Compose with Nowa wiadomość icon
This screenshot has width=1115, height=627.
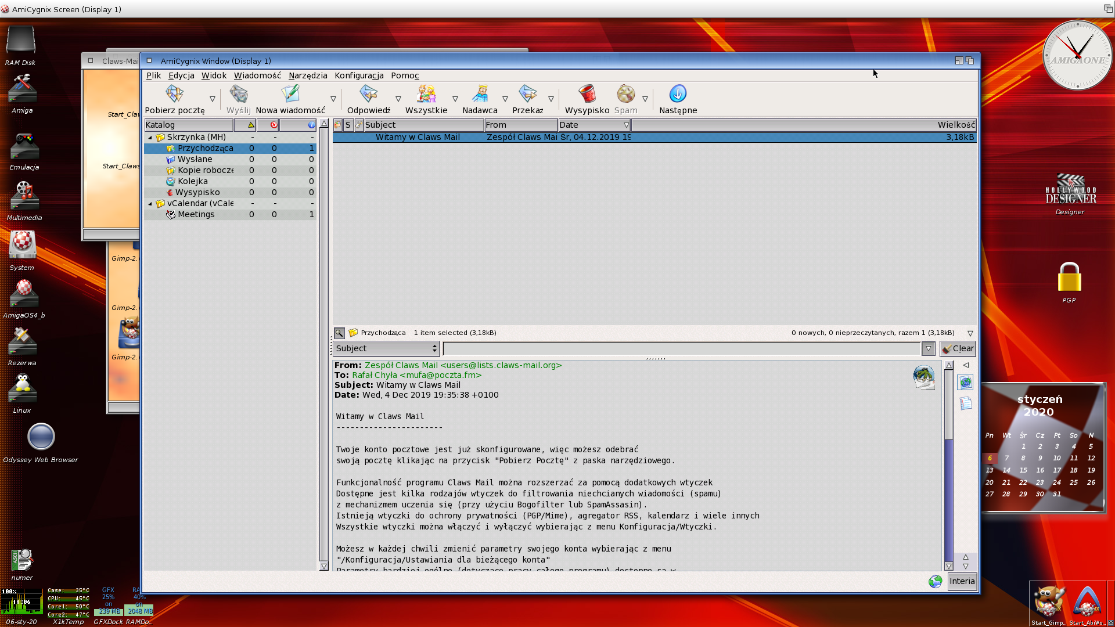click(290, 93)
